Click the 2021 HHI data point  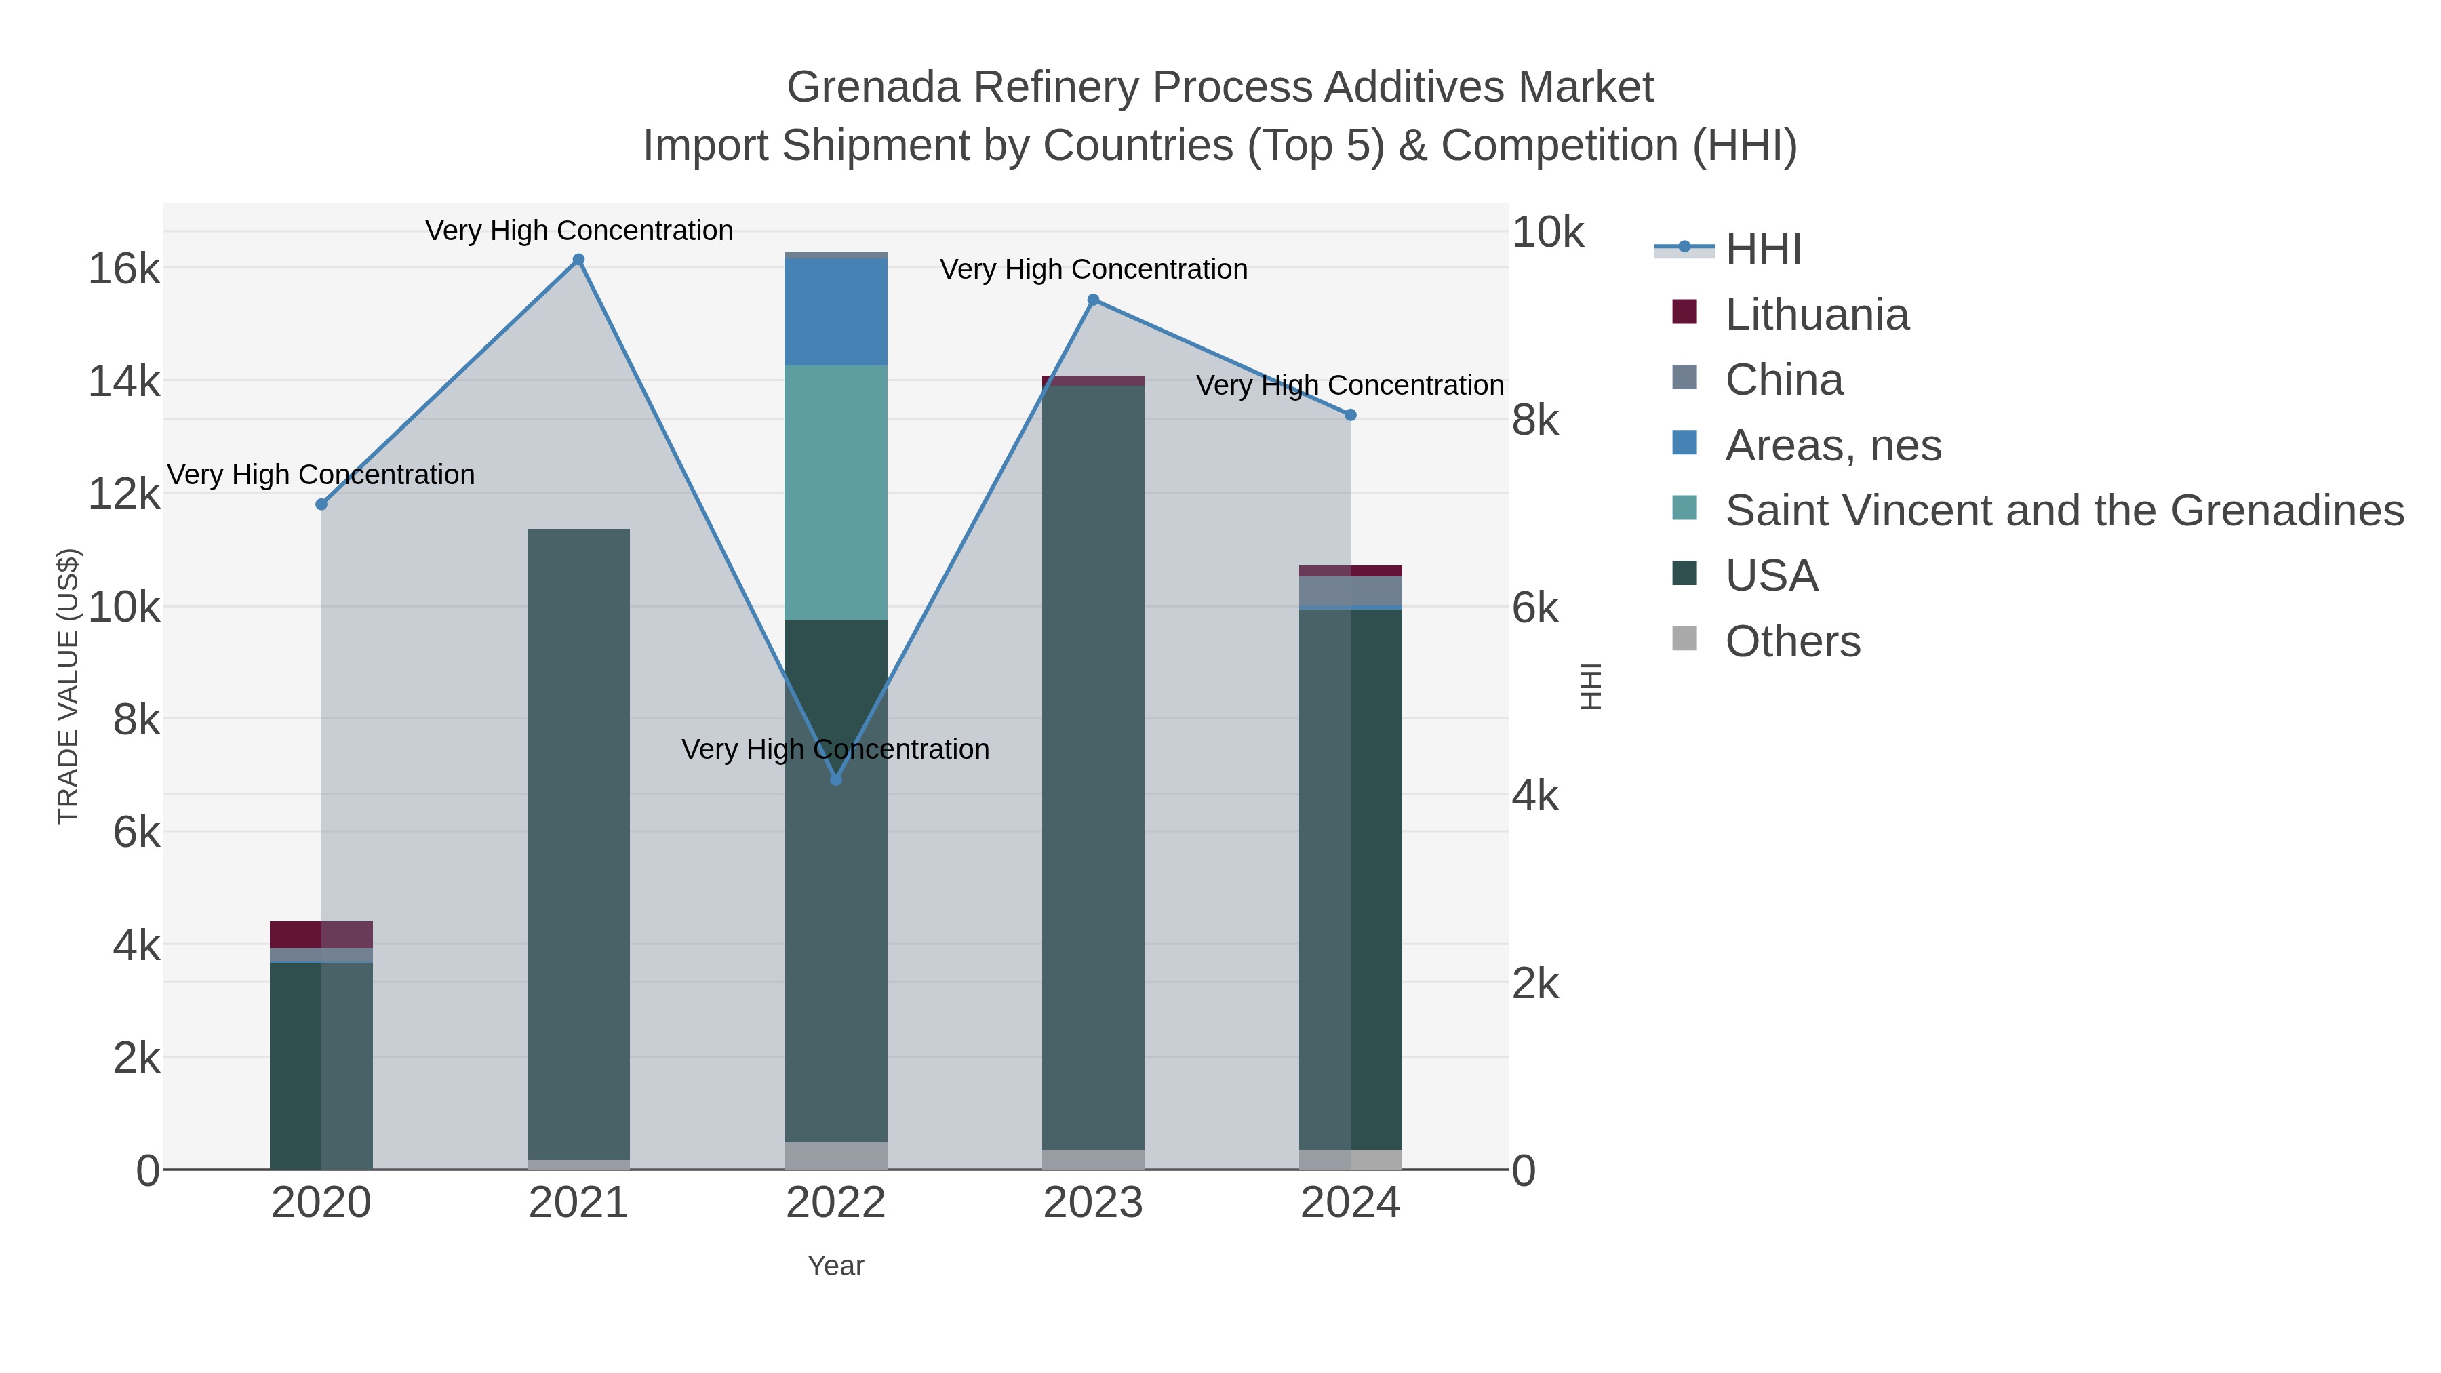tap(578, 260)
